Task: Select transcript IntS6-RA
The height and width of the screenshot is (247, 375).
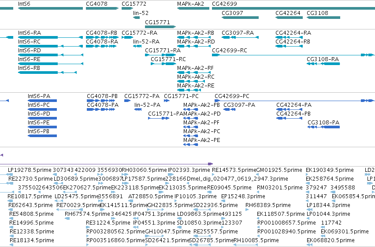Action: pos(50,37)
